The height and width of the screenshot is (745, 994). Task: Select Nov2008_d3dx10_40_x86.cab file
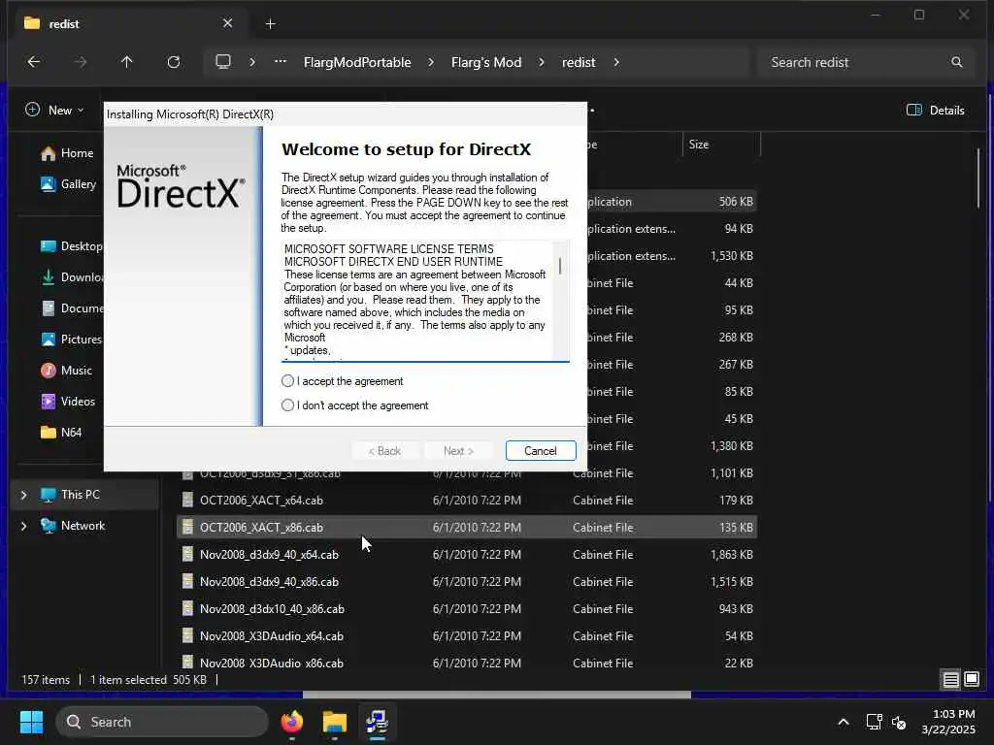point(466,609)
